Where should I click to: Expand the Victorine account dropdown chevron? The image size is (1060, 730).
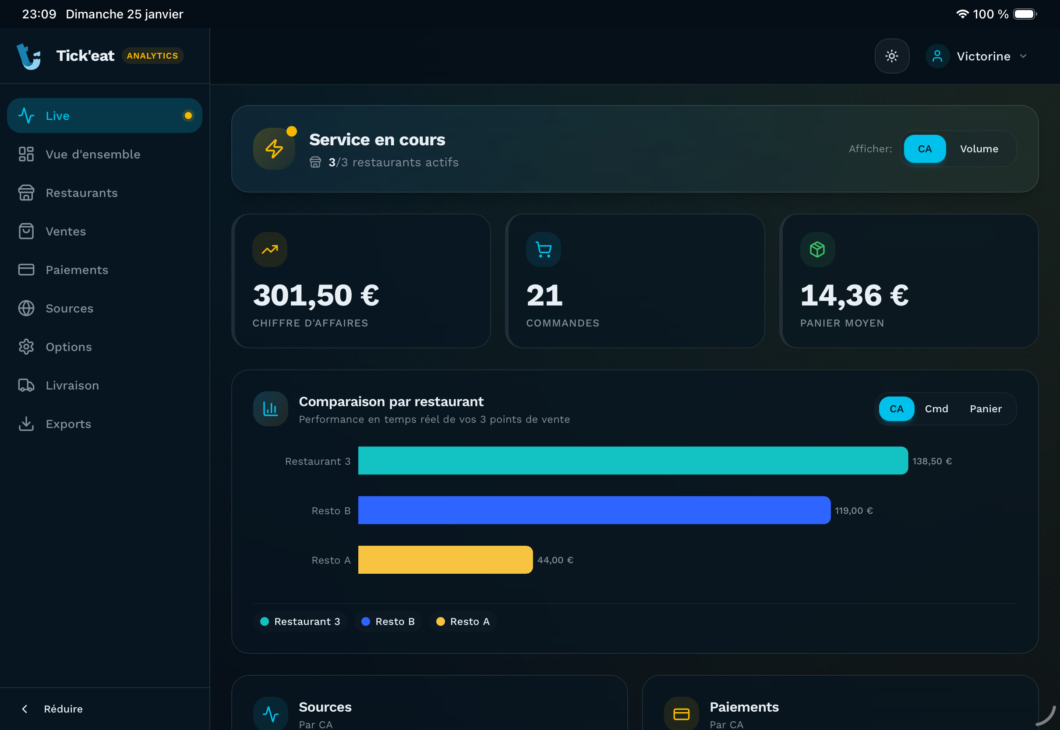pyautogui.click(x=1023, y=56)
